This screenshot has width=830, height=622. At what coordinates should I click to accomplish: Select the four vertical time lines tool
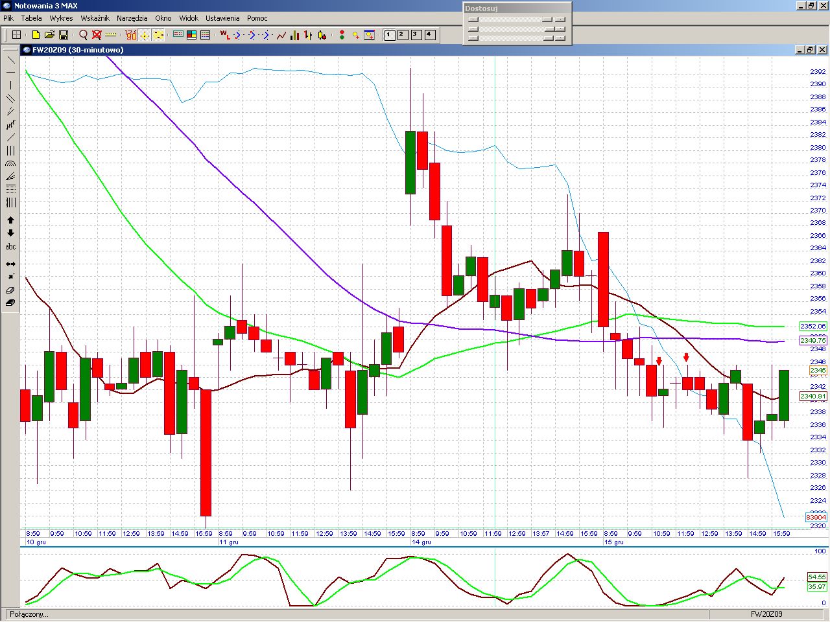pyautogui.click(x=10, y=202)
